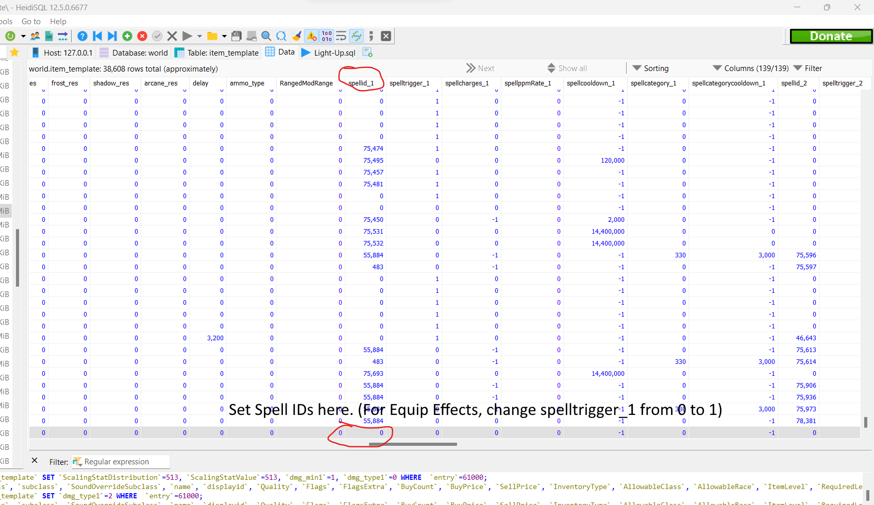This screenshot has height=505, width=874.
Task: Open the User manager icon
Action: coord(35,36)
